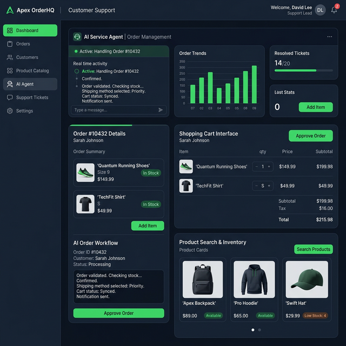This screenshot has height=346, width=346.
Task: Click the Order #10432 Details top progress bar
Action: (119, 125)
